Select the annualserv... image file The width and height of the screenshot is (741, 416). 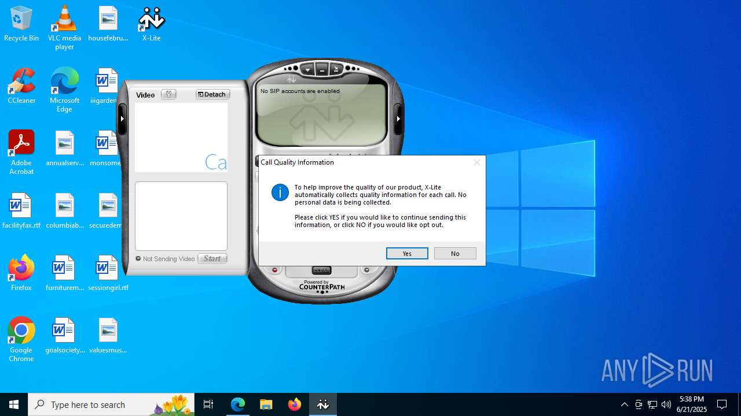click(64, 149)
